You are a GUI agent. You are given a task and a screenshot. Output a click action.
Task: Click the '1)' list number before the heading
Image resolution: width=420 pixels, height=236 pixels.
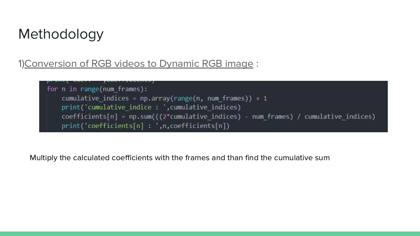point(21,63)
